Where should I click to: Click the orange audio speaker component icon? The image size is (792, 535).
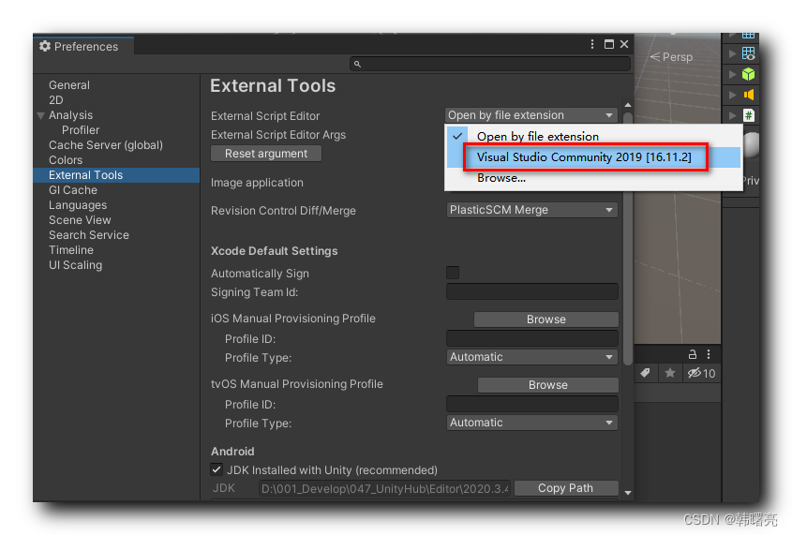[749, 95]
